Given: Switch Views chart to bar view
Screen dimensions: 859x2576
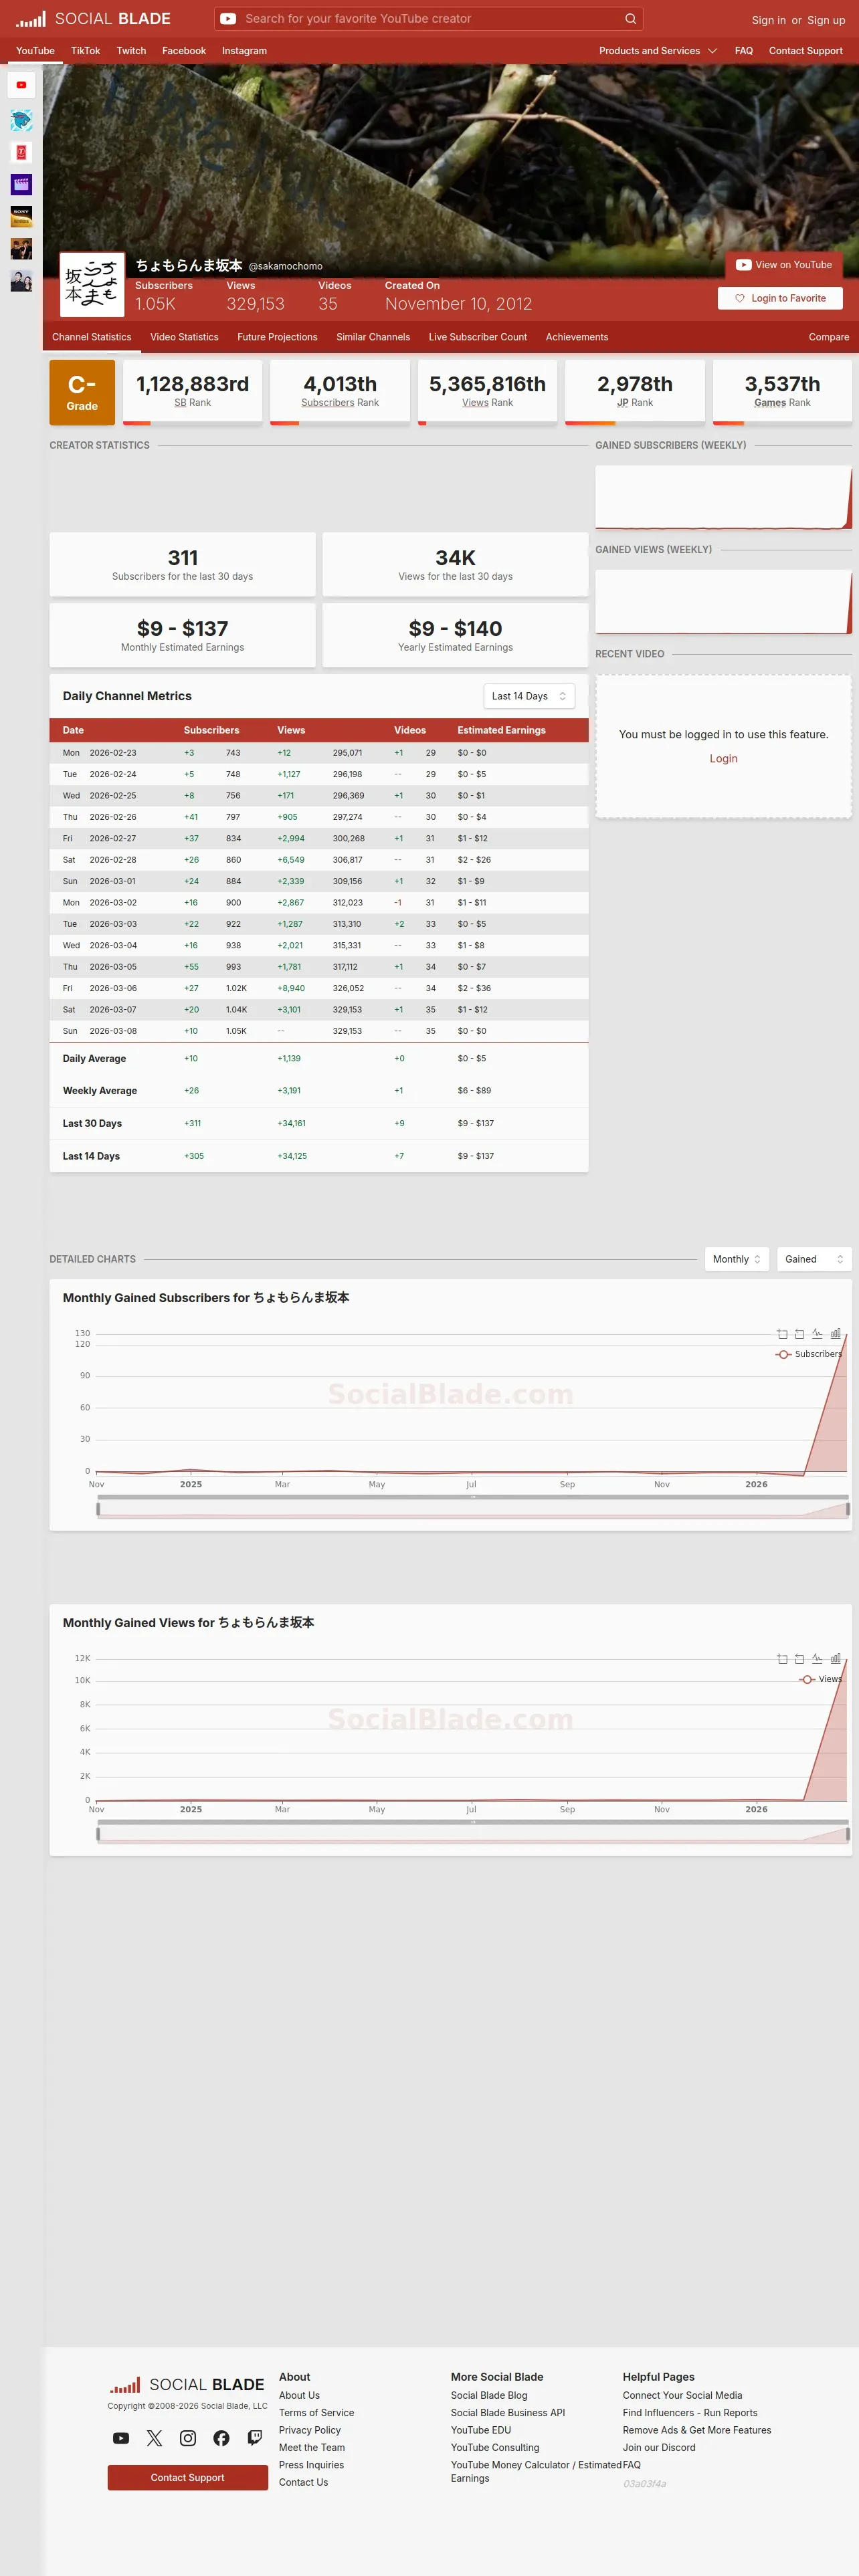Looking at the screenshot, I should tap(835, 1659).
